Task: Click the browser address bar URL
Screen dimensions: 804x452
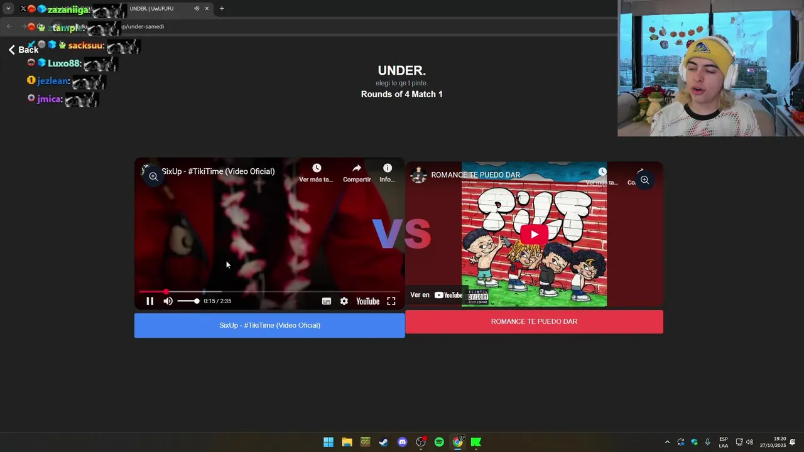Action: [x=143, y=26]
